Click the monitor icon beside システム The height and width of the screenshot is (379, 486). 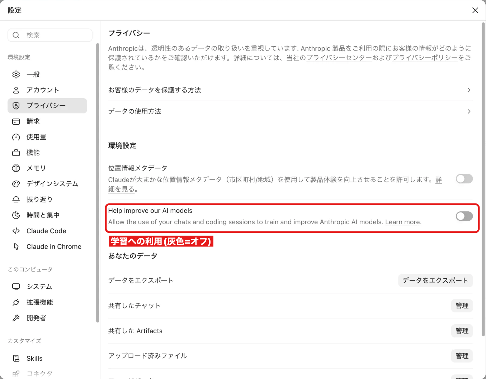coord(16,287)
